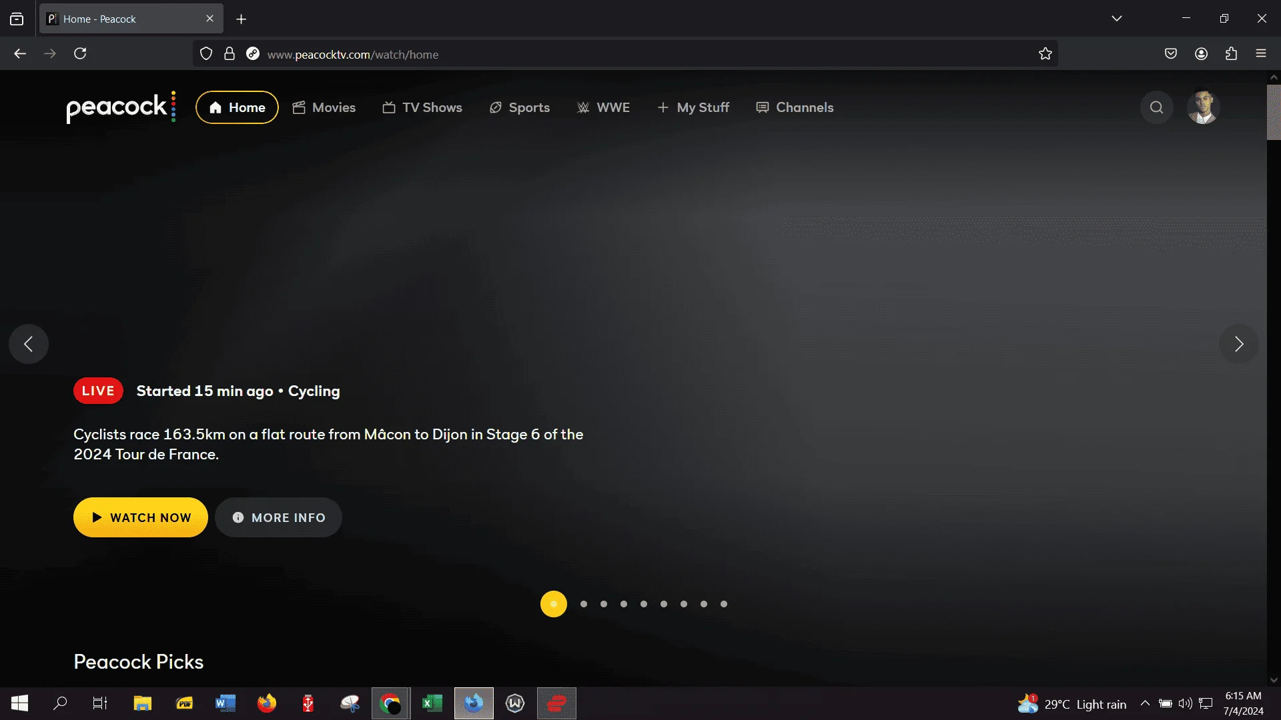Open a new browser tab

tap(242, 19)
